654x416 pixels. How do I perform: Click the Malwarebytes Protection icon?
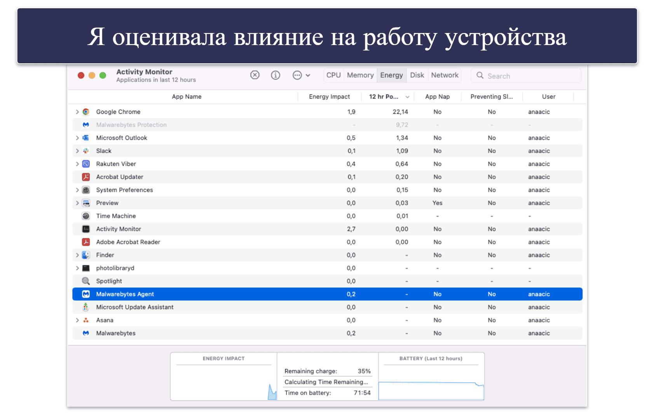(x=86, y=125)
